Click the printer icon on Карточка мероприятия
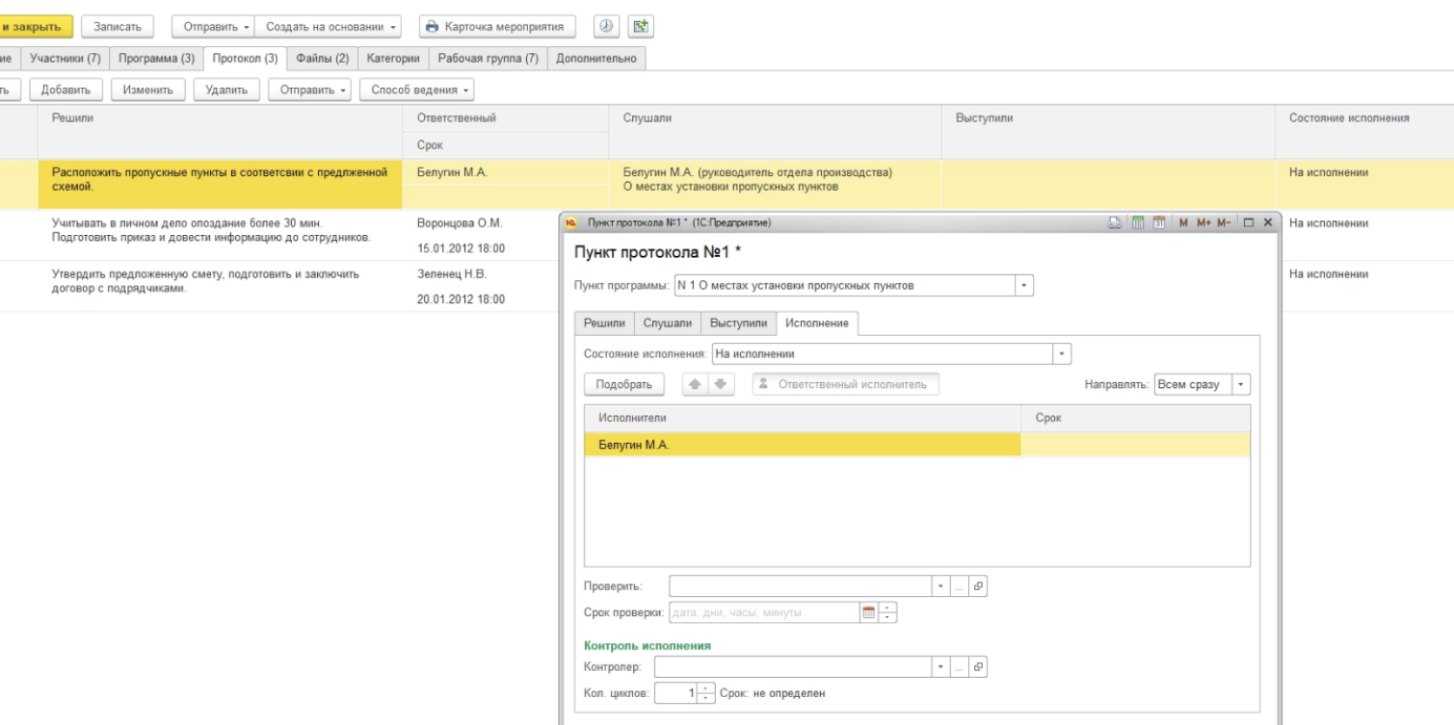This screenshot has width=1454, height=725. pyautogui.click(x=433, y=27)
